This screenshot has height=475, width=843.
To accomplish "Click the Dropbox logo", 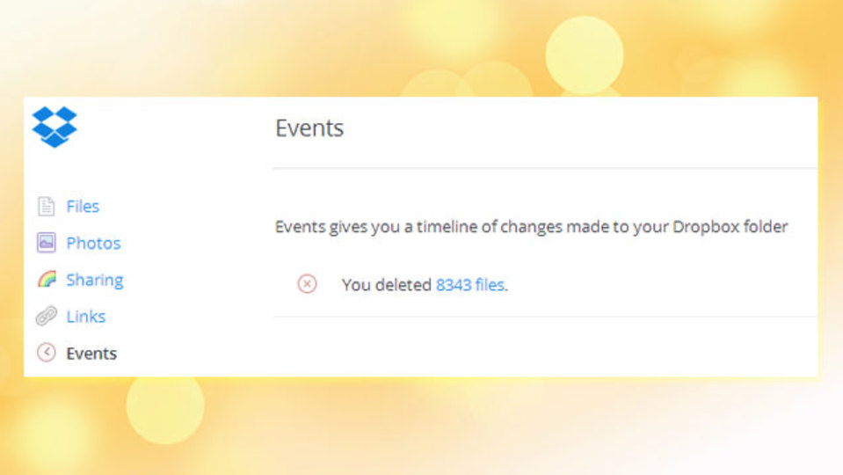I will point(55,127).
